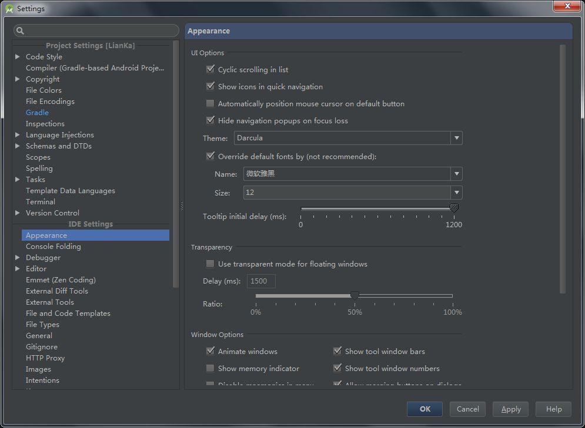Click the settings search input field
This screenshot has height=428, width=585.
coord(100,31)
